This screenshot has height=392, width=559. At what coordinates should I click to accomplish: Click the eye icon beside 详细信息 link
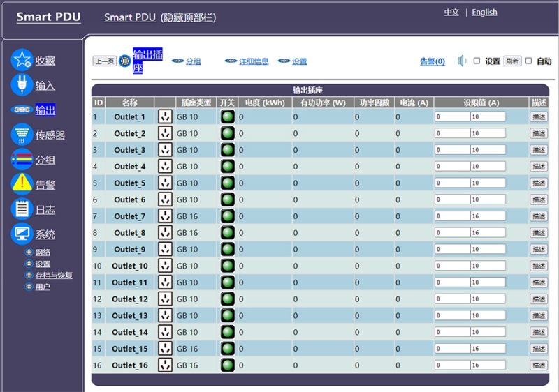pos(231,61)
